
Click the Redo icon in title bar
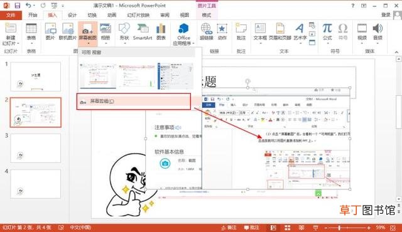[43, 5]
